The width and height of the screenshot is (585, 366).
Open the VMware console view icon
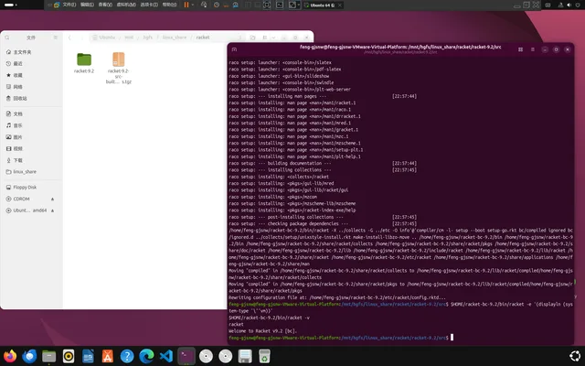[x=280, y=5]
